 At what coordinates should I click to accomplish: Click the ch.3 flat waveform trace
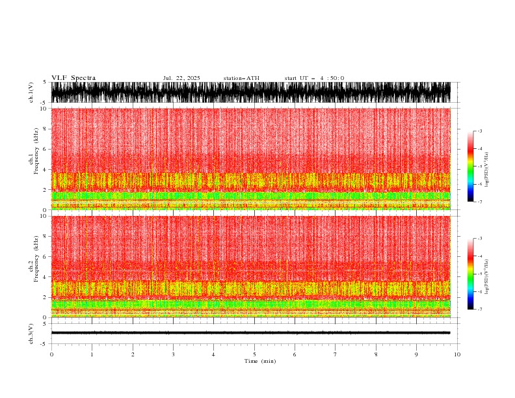click(250, 333)
